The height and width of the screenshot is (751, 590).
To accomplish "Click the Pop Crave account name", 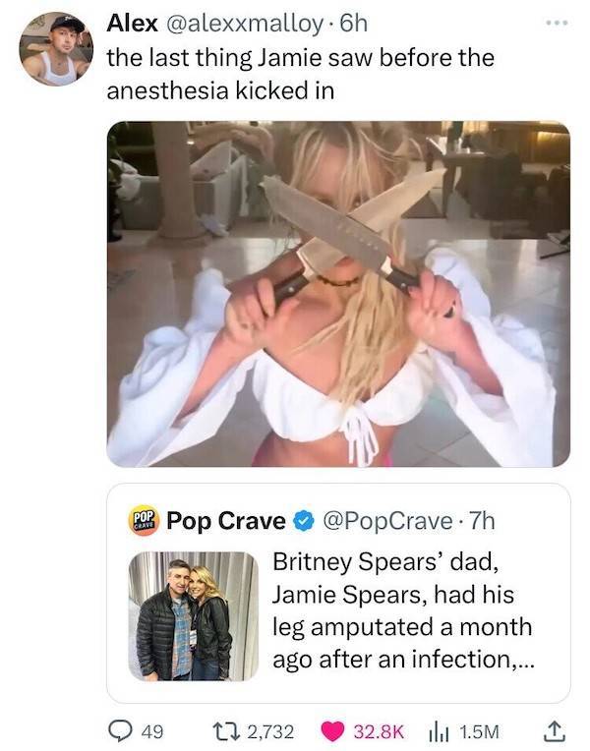I will pyautogui.click(x=227, y=521).
